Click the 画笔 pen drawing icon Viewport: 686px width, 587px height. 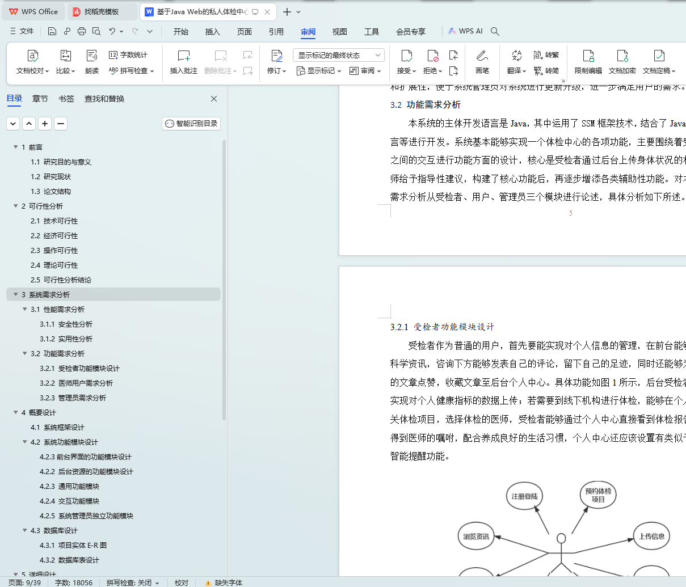(x=482, y=56)
